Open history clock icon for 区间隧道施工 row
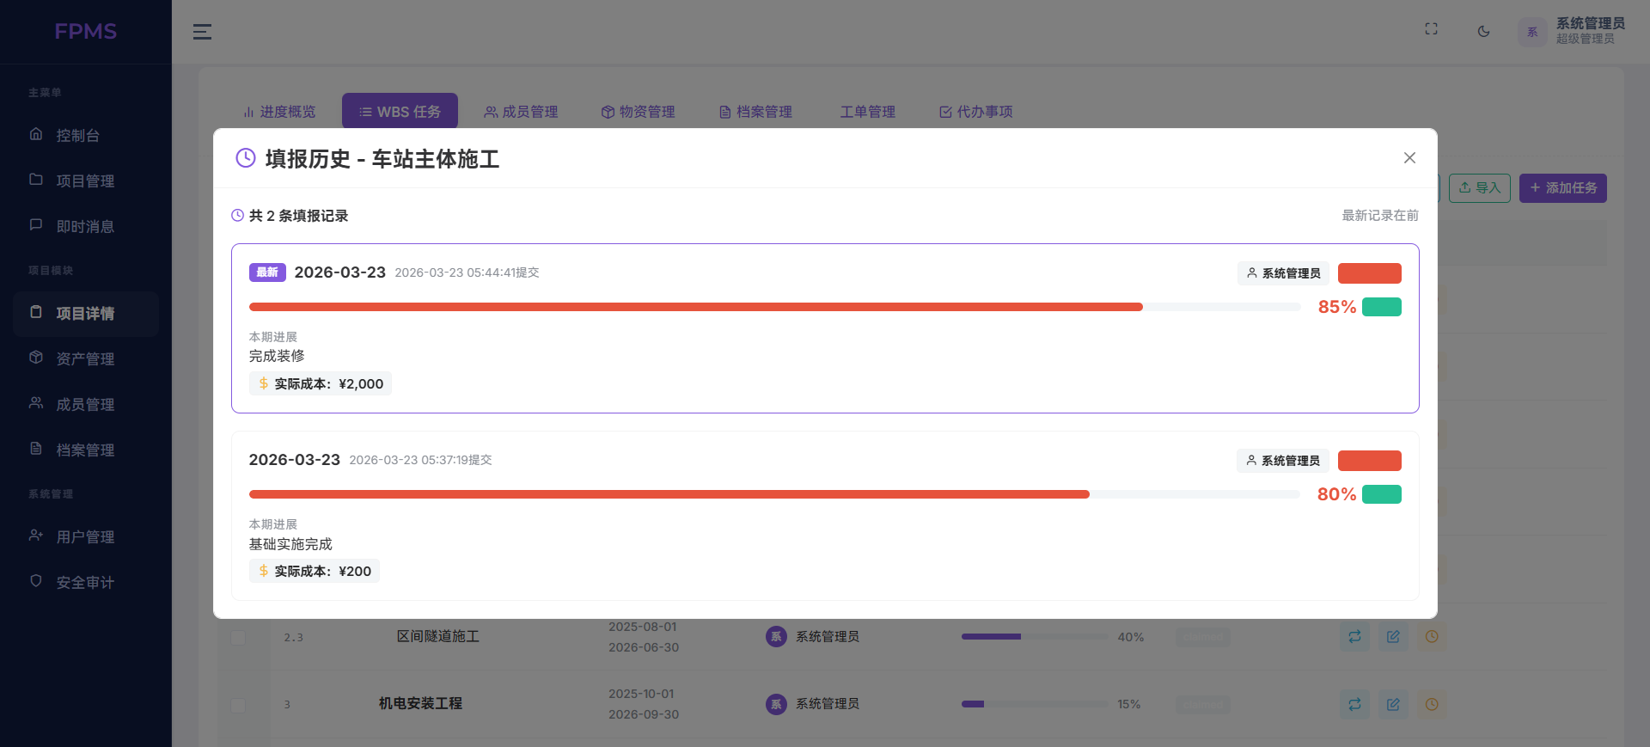Image resolution: width=1650 pixels, height=747 pixels. [1432, 637]
